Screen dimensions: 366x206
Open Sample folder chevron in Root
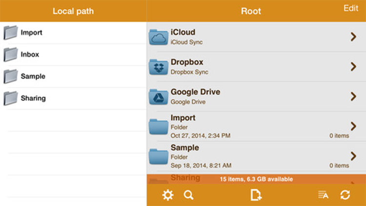(353, 156)
